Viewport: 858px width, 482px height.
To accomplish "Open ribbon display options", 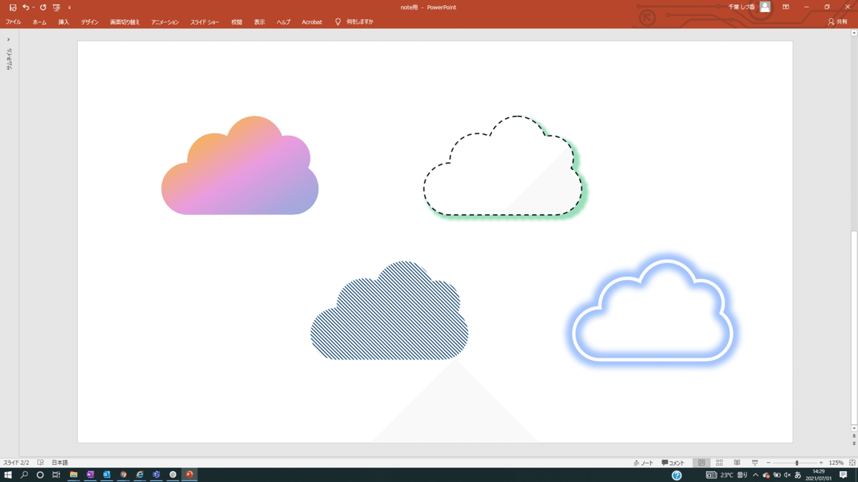I will (x=786, y=7).
